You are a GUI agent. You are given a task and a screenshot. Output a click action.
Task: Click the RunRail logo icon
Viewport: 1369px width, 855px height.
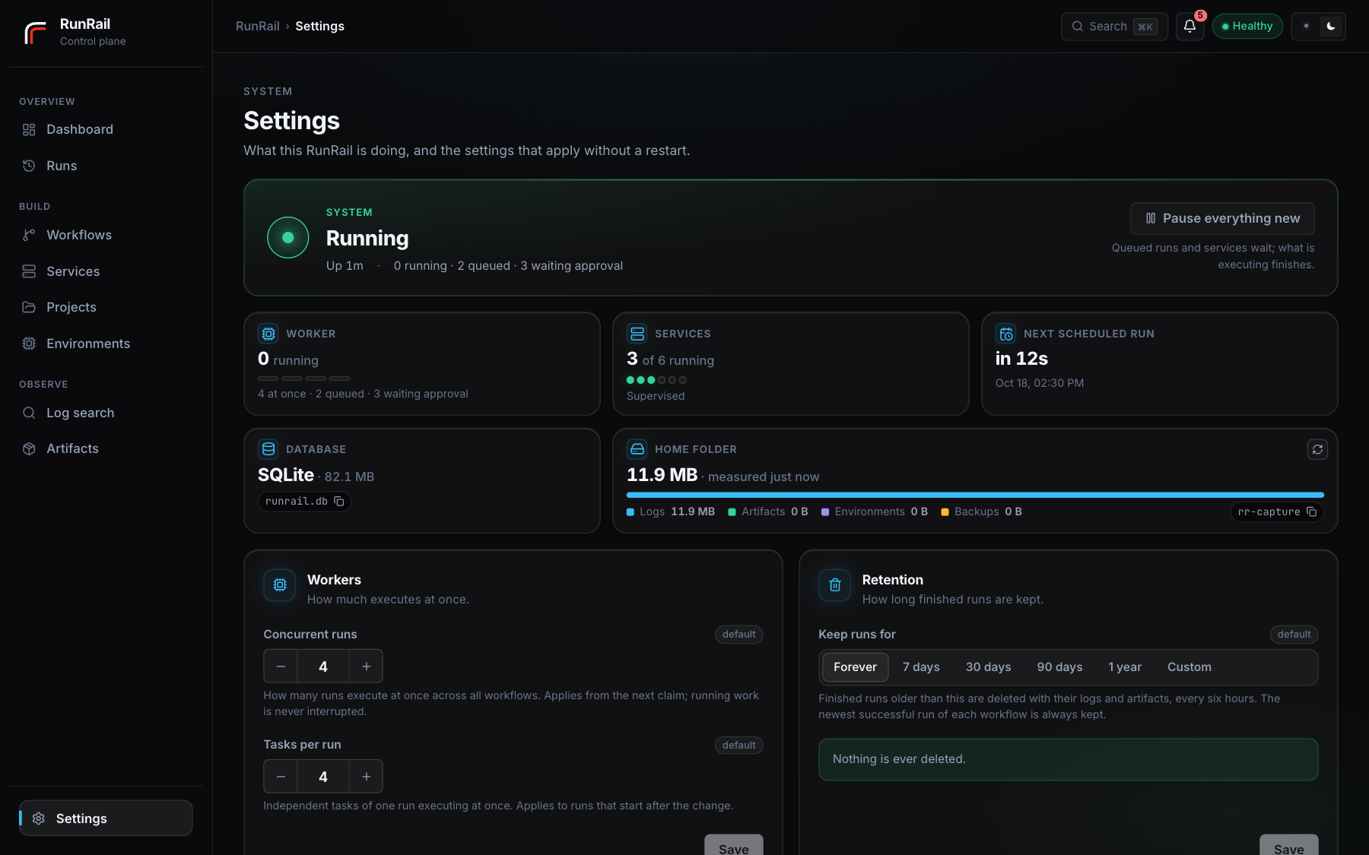coord(35,33)
